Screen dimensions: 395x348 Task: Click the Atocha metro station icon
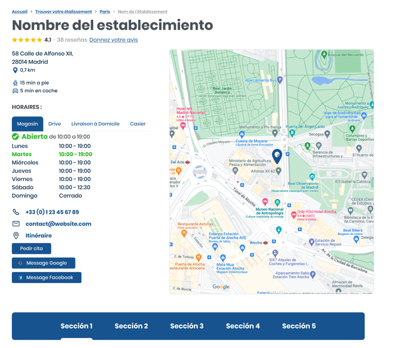pos(266,243)
